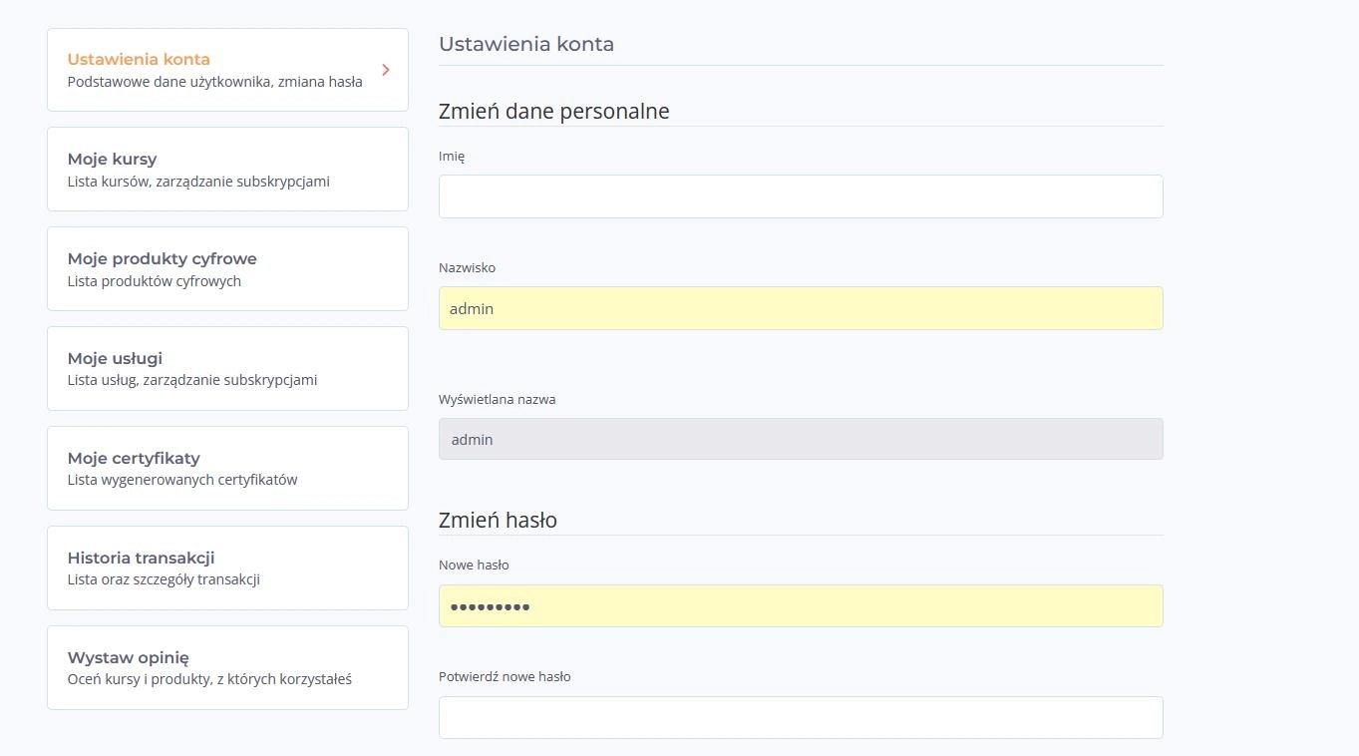Open the Ustawienia konta section
The image size is (1359, 756).
point(227,70)
